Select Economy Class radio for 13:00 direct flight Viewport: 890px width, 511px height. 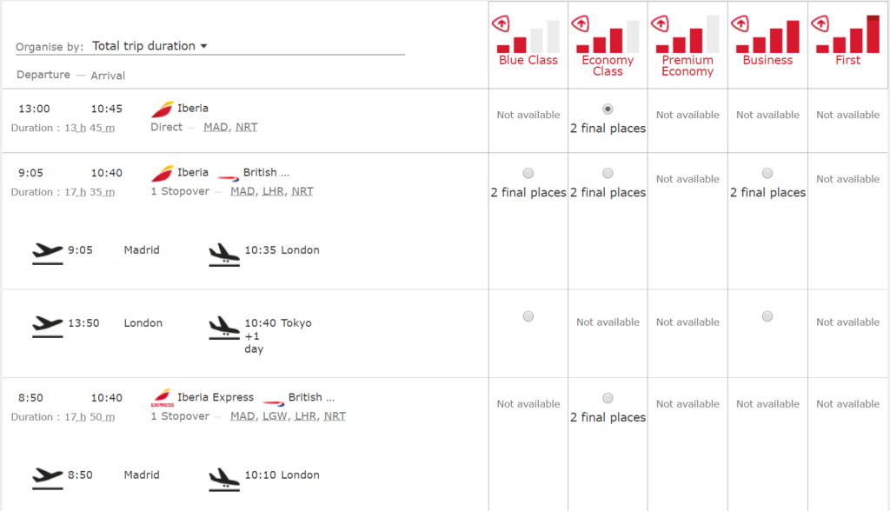click(x=608, y=109)
